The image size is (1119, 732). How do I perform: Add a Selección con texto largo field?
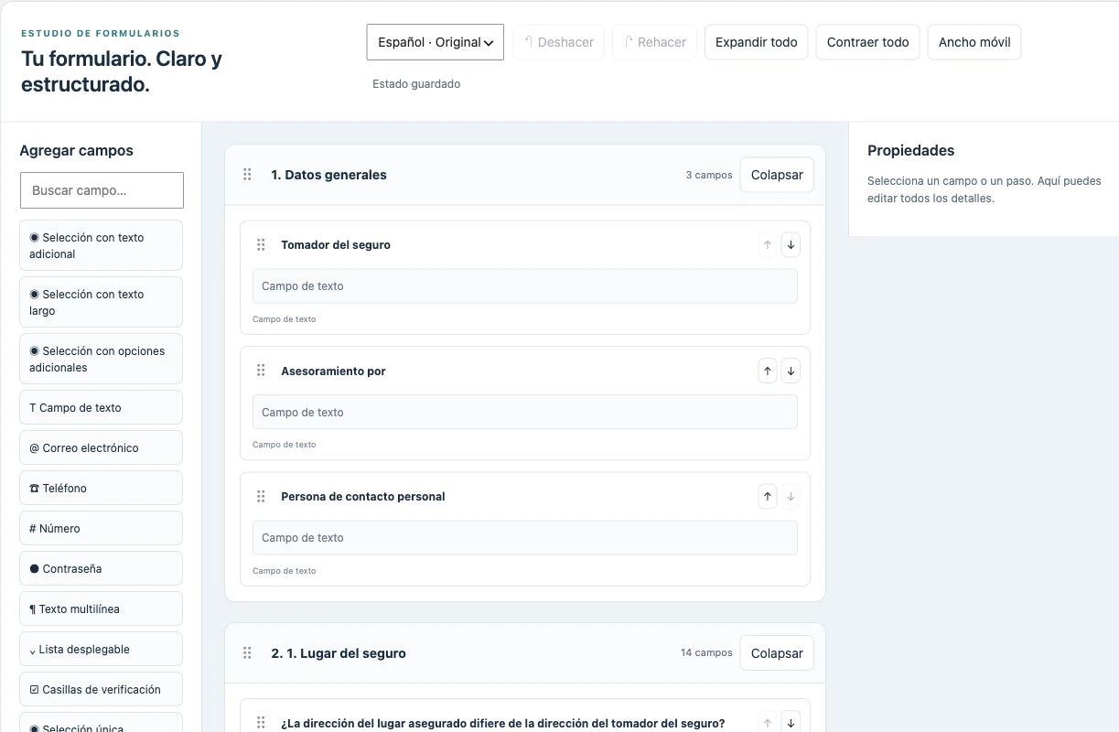coord(101,302)
